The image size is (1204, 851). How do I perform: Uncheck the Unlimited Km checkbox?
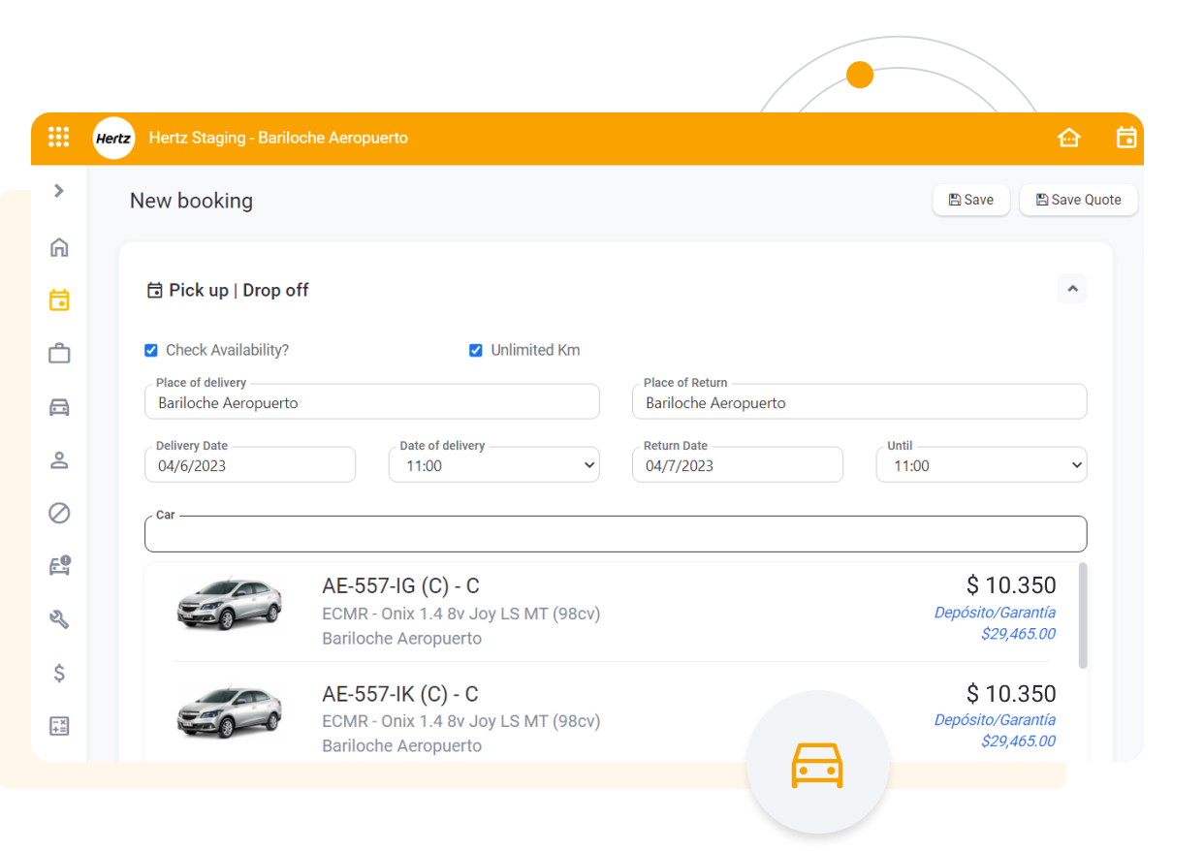coord(476,350)
